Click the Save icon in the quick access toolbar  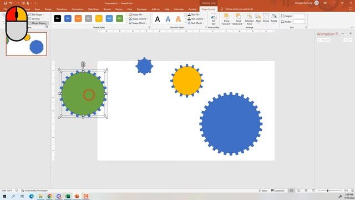click(x=5, y=3)
